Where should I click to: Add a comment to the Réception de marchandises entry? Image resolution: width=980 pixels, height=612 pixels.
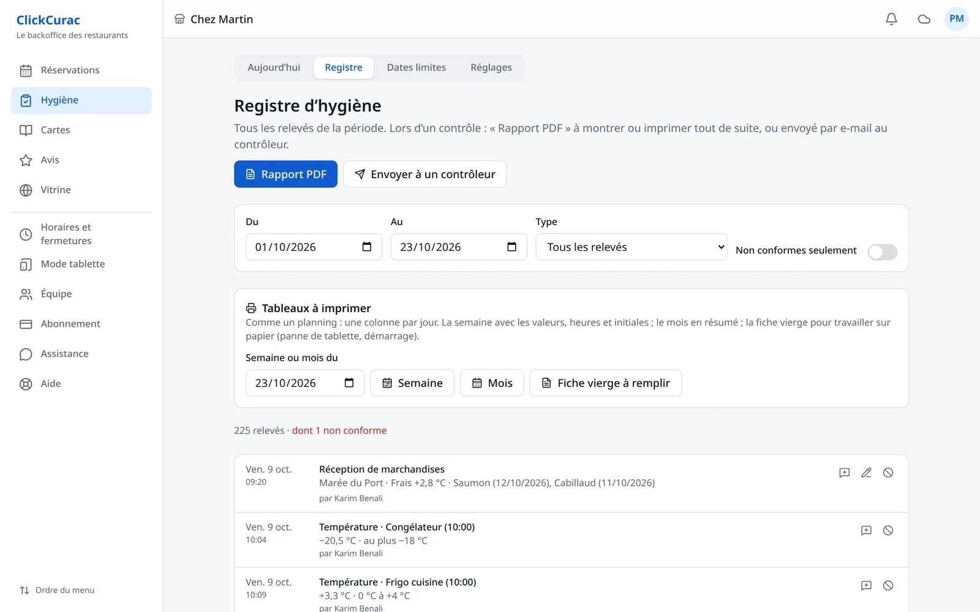pos(845,472)
